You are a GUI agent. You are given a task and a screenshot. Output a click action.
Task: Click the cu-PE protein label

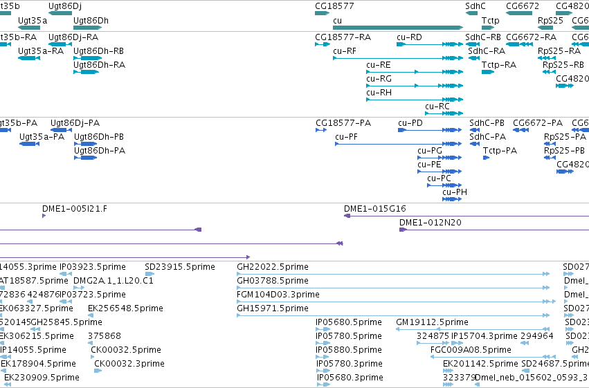pos(429,165)
